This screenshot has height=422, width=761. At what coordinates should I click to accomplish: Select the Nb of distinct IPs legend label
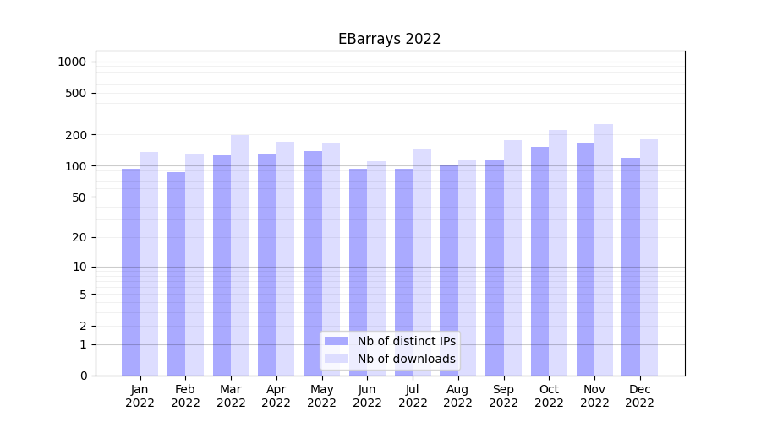pyautogui.click(x=406, y=341)
